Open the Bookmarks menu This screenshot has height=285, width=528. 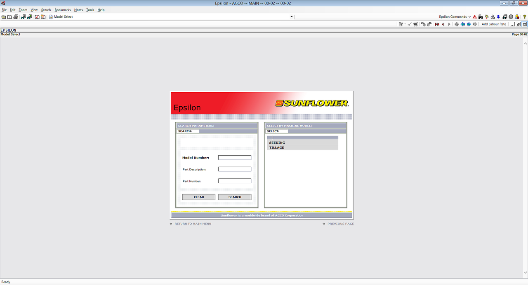(63, 10)
